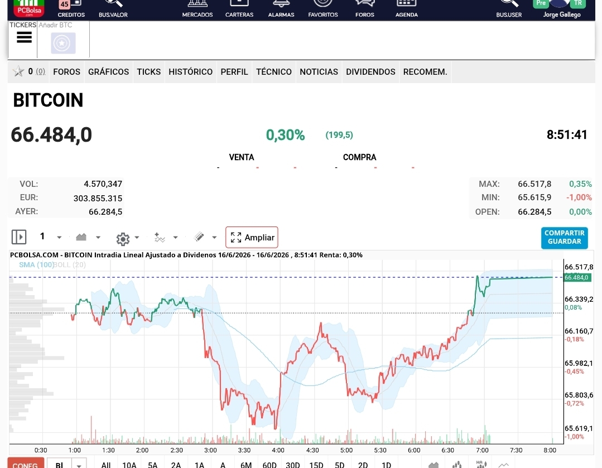Open the tickers hamburger menu
Image resolution: width=602 pixels, height=468 pixels.
tap(24, 37)
